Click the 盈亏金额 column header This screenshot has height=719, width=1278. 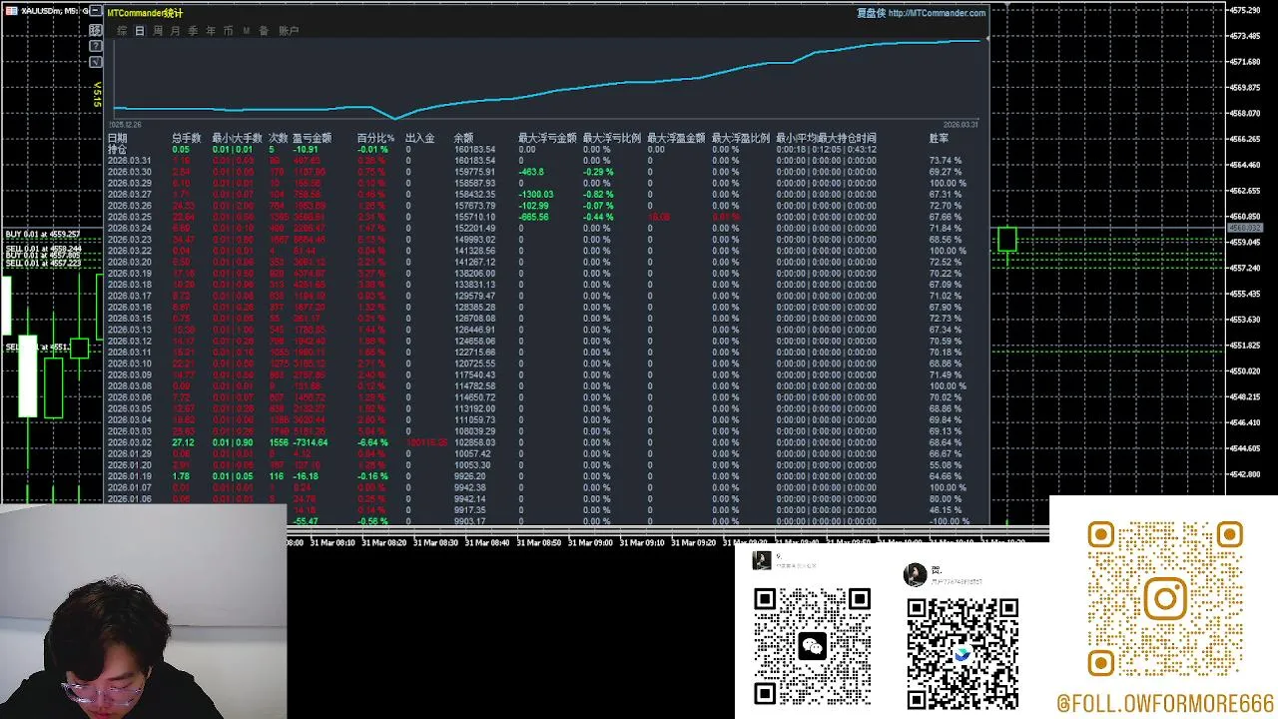coord(312,138)
